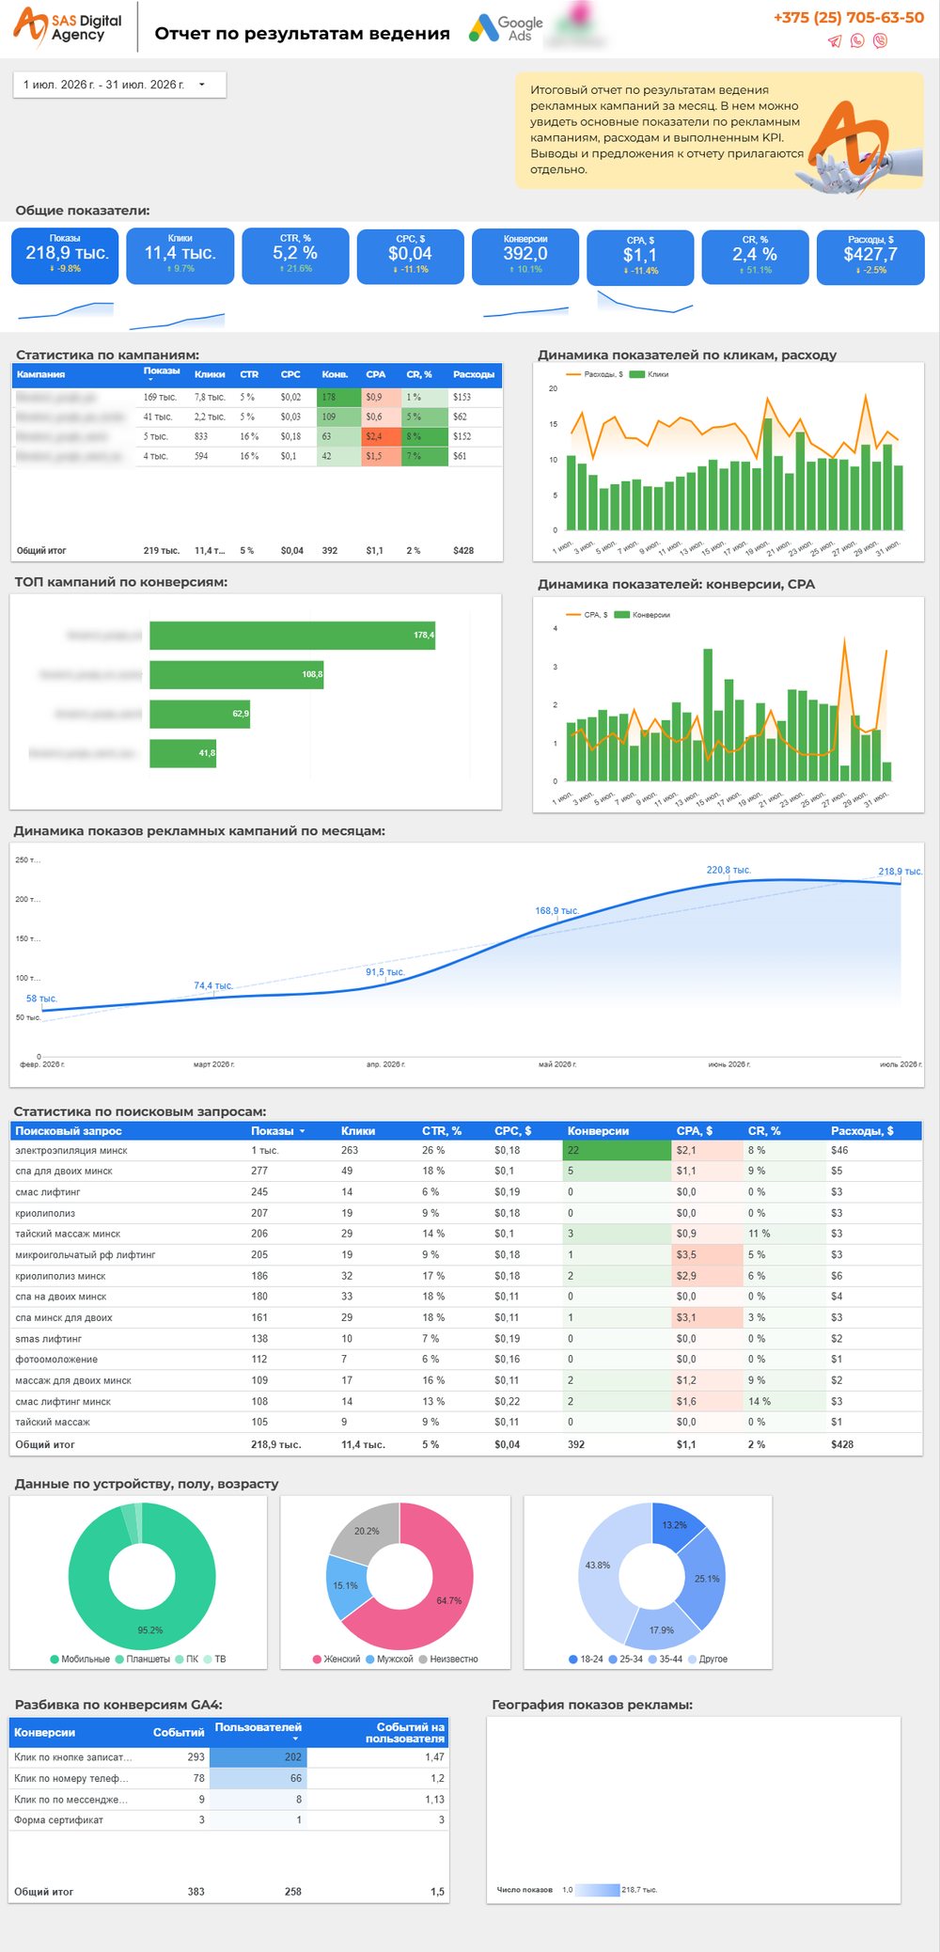This screenshot has height=1952, width=940.
Task: Toggle Клики series in the chart legend
Action: coord(650,374)
